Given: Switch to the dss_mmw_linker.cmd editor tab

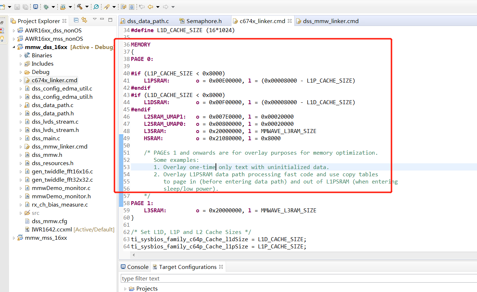Looking at the screenshot, I should pos(331,21).
